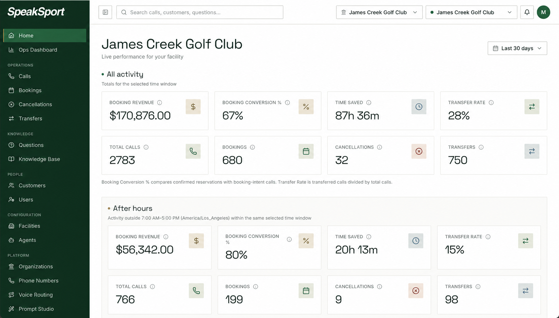This screenshot has width=559, height=318.
Task: Click the All activity section title
Action: pyautogui.click(x=125, y=74)
